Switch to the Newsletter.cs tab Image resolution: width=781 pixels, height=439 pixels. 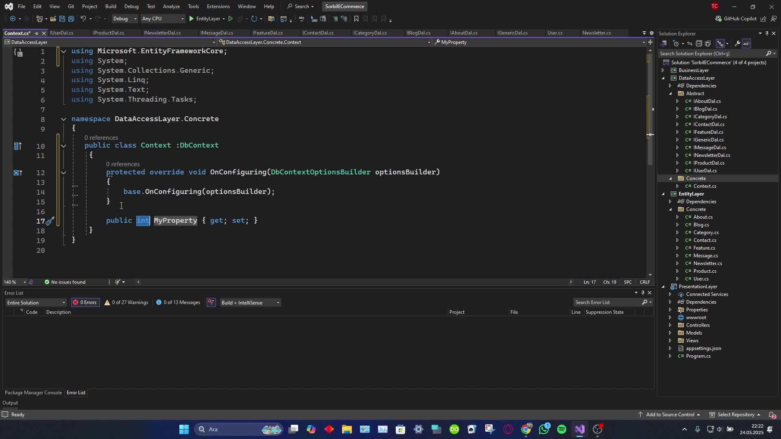(596, 33)
